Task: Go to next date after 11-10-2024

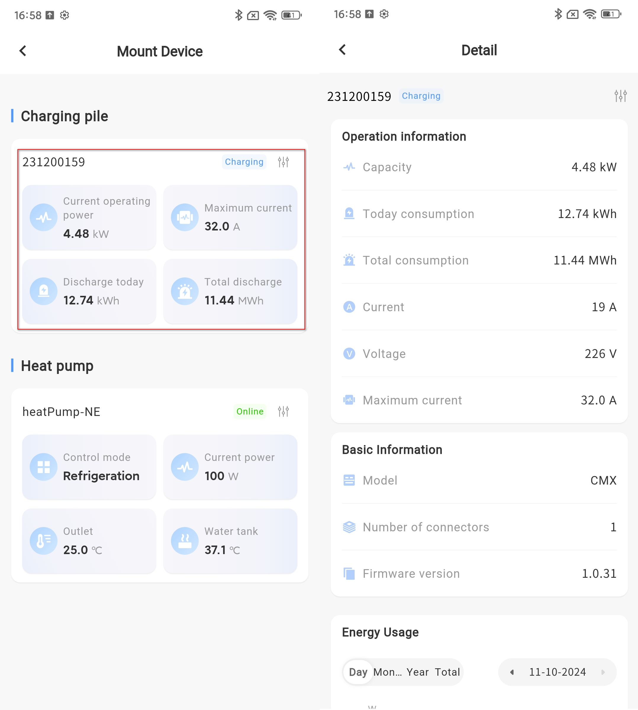Action: point(603,672)
